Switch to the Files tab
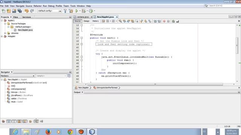Image resolution: width=241 pixels, height=135 pixels. tap(15, 17)
